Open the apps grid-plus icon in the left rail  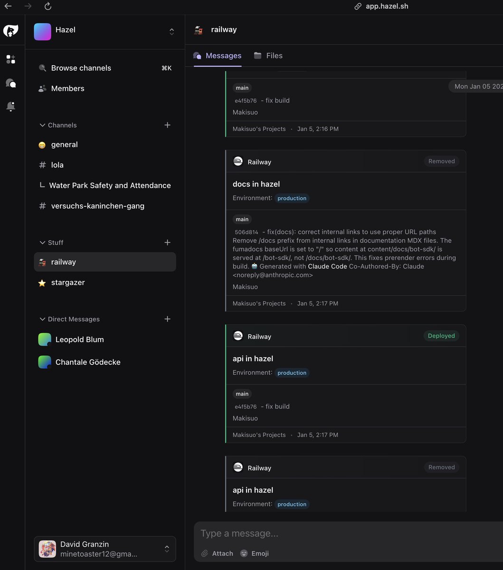(10, 59)
